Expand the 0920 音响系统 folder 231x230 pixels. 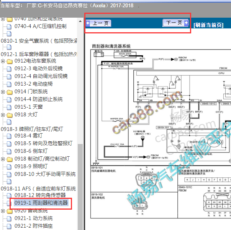3,211
